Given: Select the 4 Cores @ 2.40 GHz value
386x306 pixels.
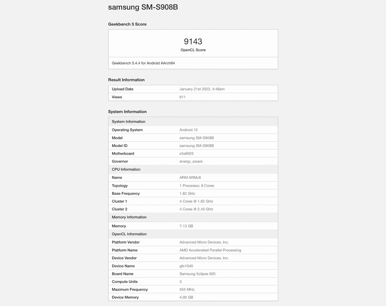Looking at the screenshot, I should (196, 209).
